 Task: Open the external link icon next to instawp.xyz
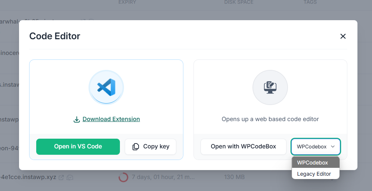coord(61,177)
